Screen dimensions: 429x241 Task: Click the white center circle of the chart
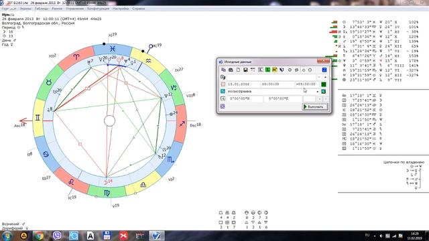(109, 120)
